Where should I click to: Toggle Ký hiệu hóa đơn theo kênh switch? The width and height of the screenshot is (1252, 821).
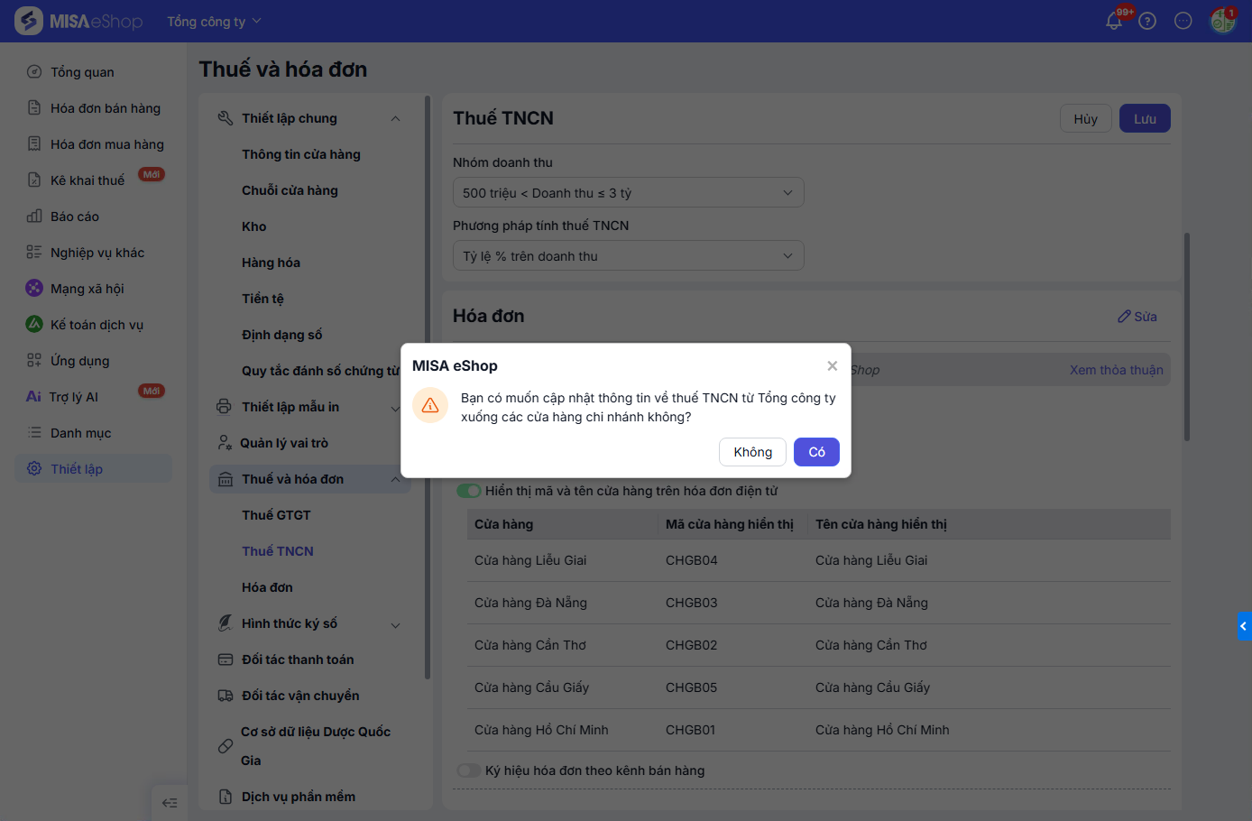click(x=468, y=770)
